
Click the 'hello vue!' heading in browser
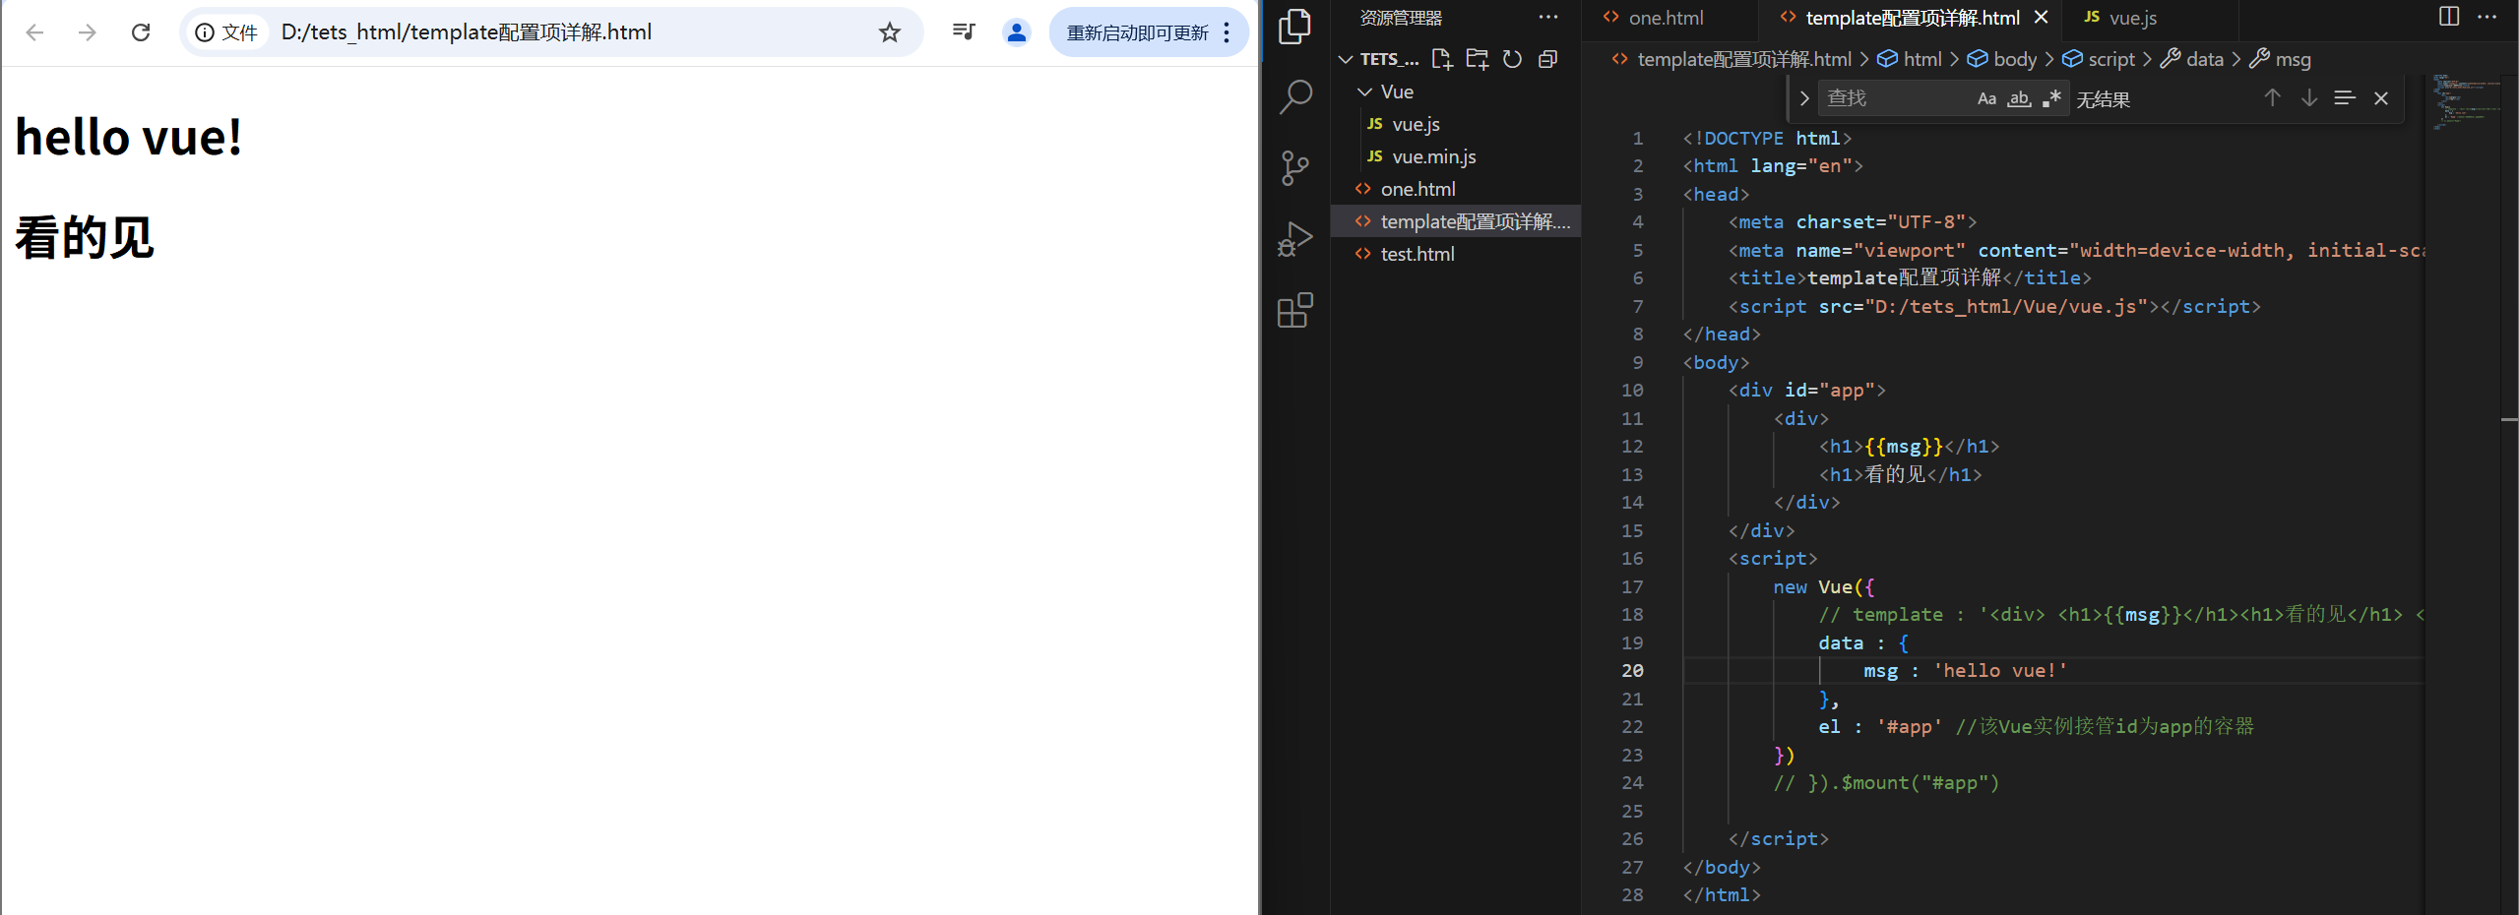[x=129, y=136]
